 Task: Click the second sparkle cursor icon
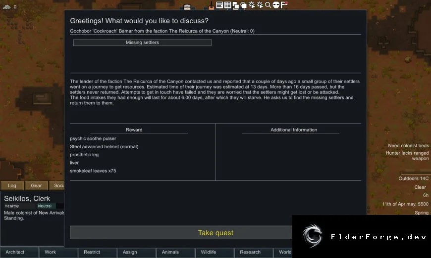[x=260, y=5]
